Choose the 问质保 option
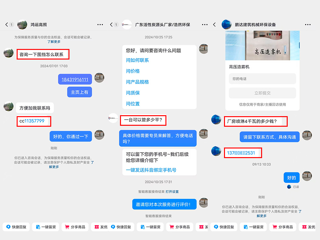Viewport: 320px width, 240px height. (x=133, y=93)
